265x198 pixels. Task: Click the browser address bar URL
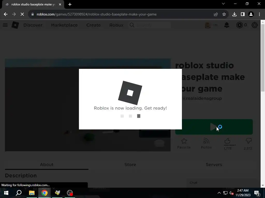(x=97, y=14)
